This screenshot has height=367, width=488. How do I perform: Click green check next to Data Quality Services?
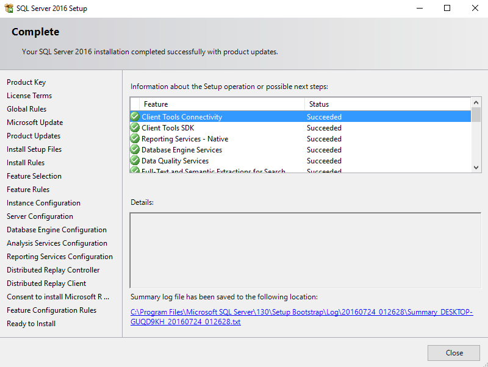(x=135, y=160)
